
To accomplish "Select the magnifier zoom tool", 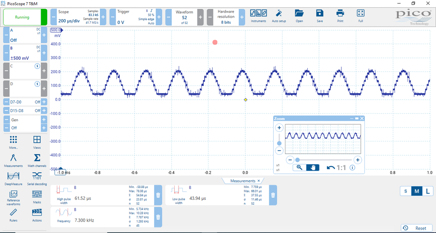I will click(x=299, y=168).
